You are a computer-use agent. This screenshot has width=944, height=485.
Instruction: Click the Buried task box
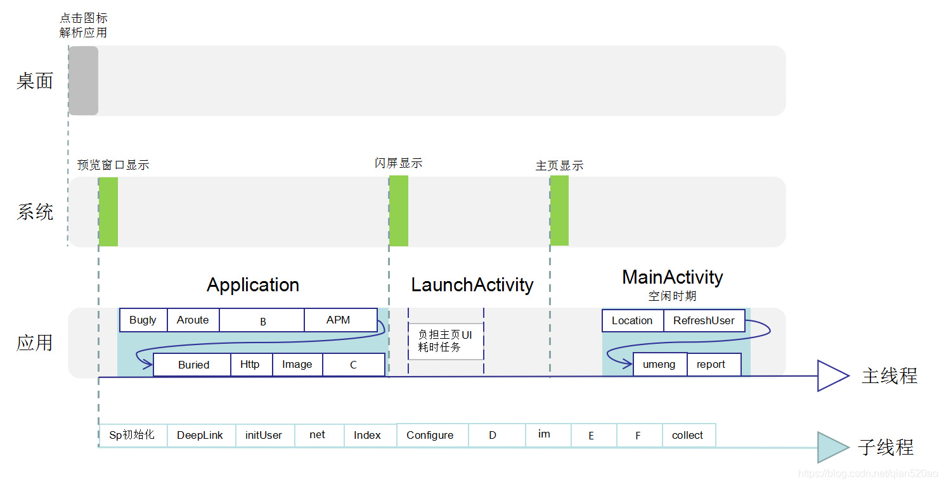tap(192, 365)
